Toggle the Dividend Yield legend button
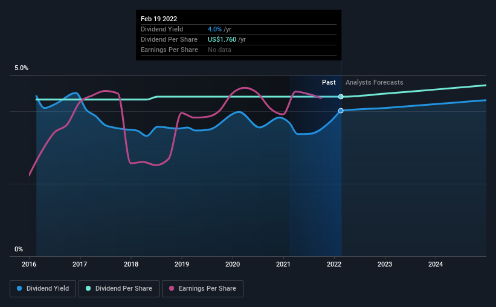The image size is (496, 307). (43, 289)
